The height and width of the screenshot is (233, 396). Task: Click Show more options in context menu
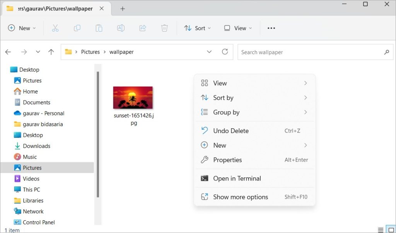240,197
